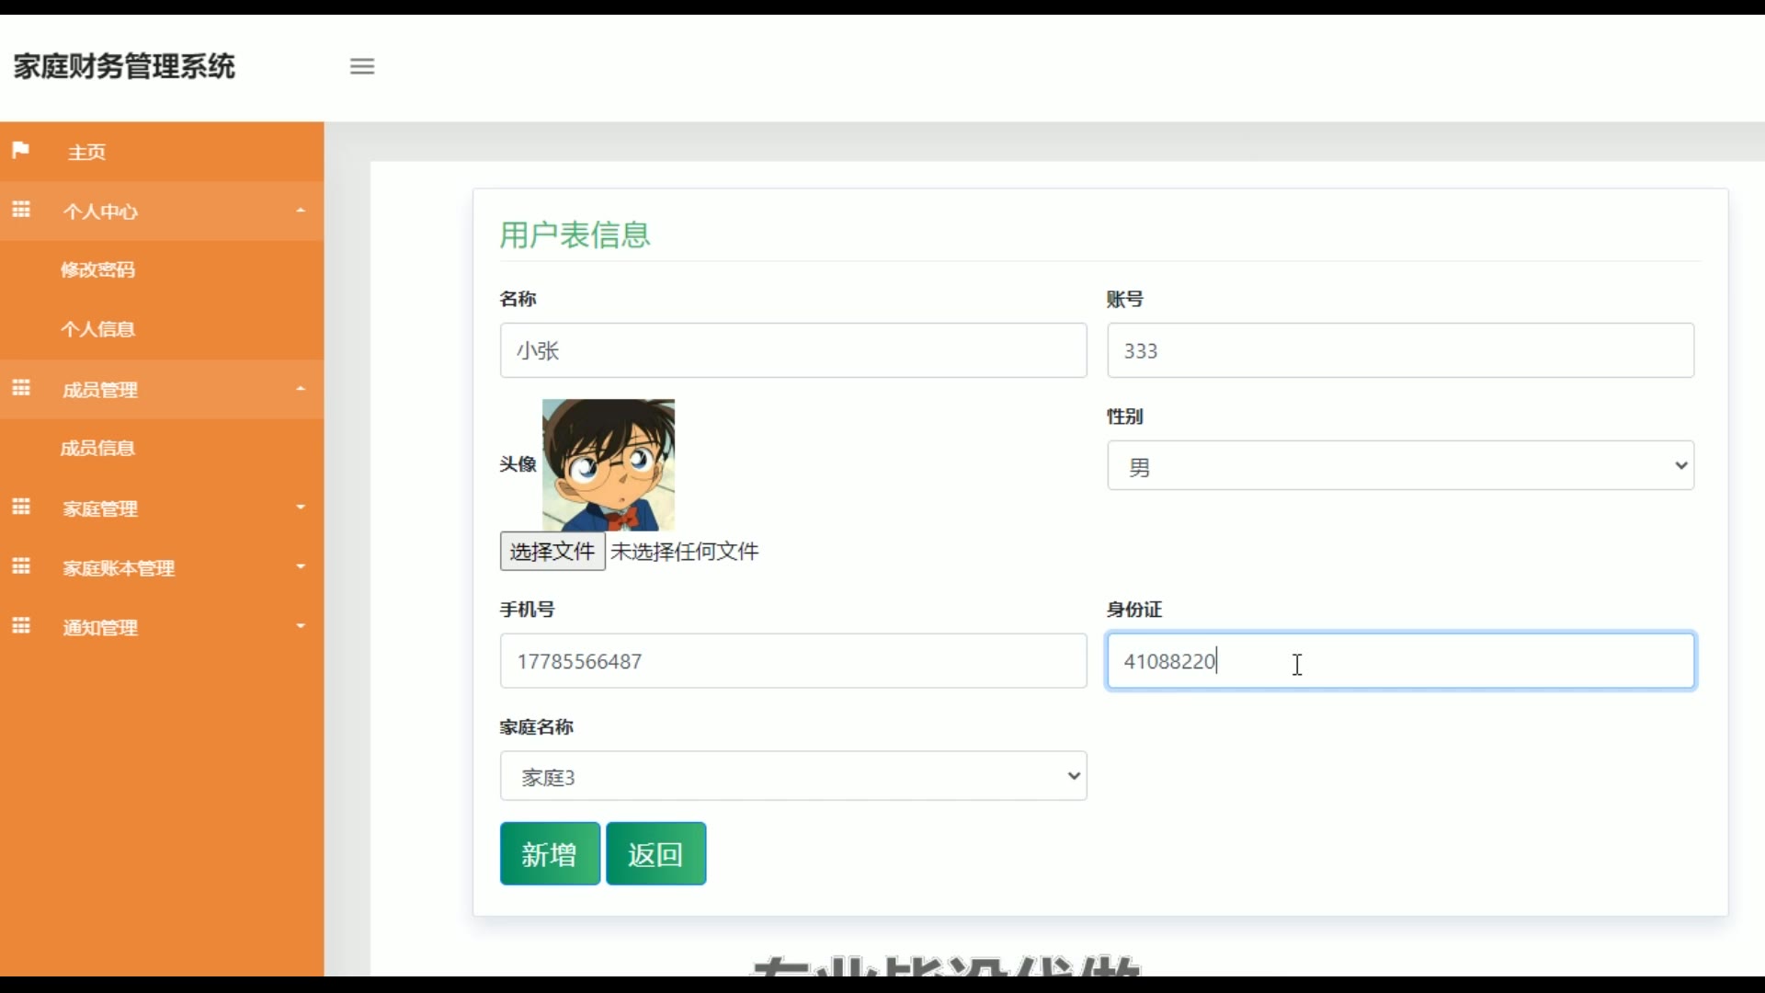Open 个人信息 sidebar item
The image size is (1765, 993).
(x=97, y=329)
